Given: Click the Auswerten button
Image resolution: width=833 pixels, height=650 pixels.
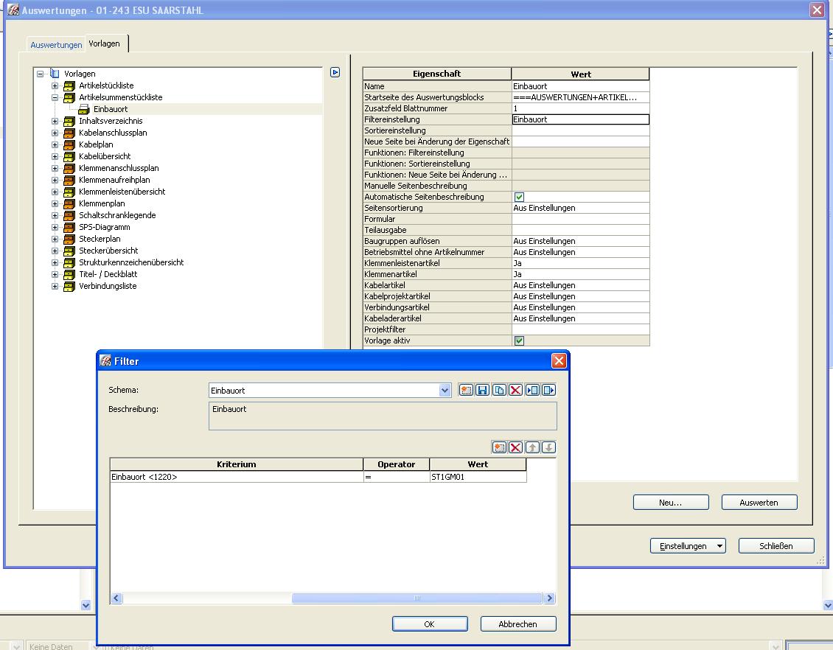Looking at the screenshot, I should [x=759, y=503].
